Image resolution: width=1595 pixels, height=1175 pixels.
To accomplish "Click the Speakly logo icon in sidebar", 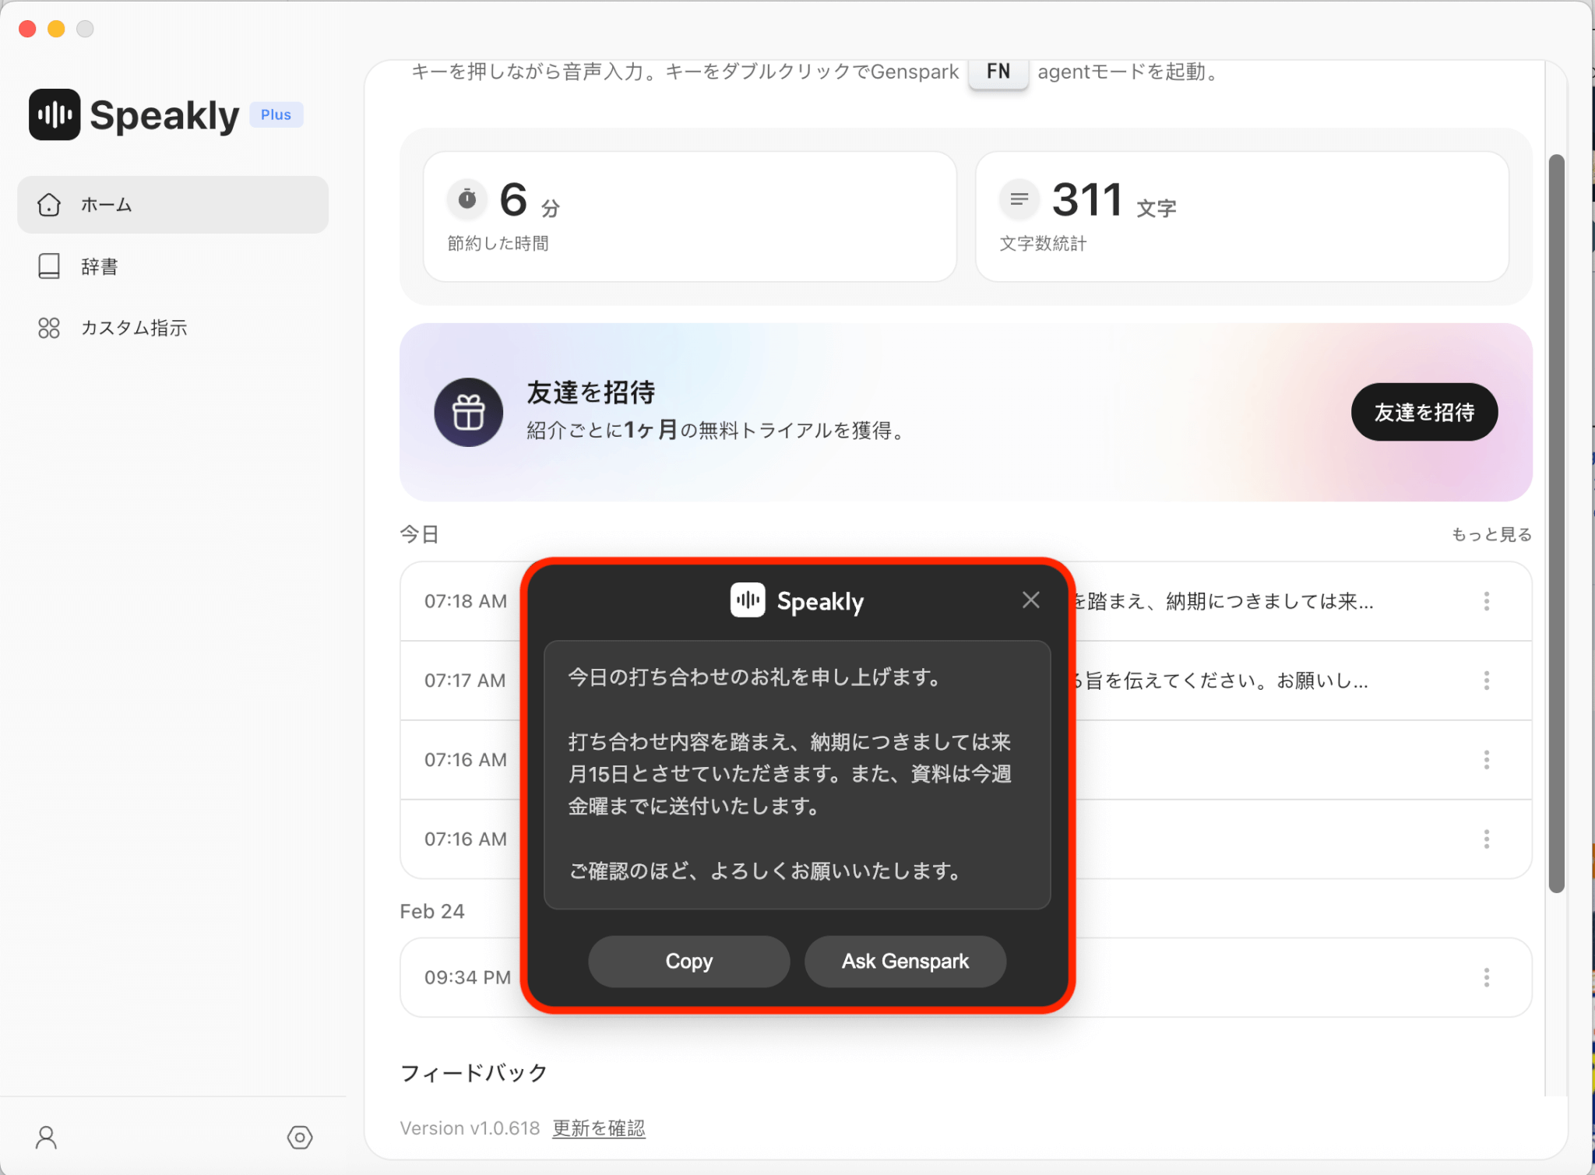I will [x=55, y=114].
